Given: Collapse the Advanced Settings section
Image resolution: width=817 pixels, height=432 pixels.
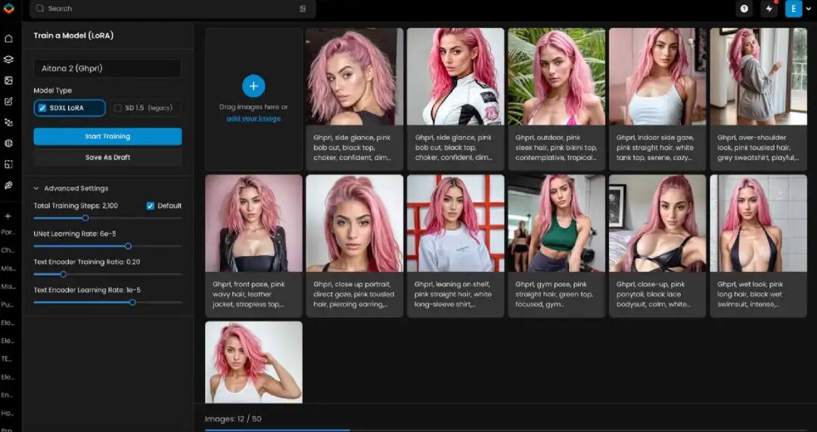Looking at the screenshot, I should (36, 188).
